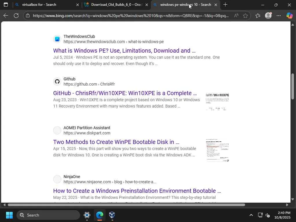Viewport: 296px width, 222px height.
Task: Open the muted volume tray icon
Action: [268, 215]
